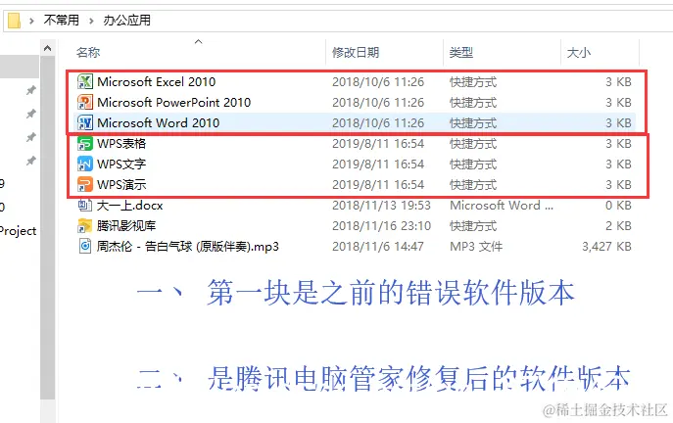The image size is (673, 423).
Task: Expand the chevron before 办公应用
Action: [91, 21]
